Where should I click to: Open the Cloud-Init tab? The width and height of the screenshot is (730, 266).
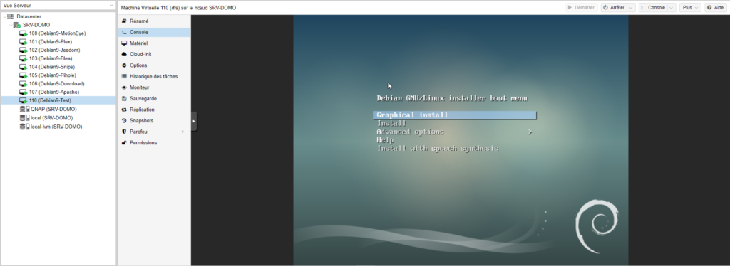(154, 54)
